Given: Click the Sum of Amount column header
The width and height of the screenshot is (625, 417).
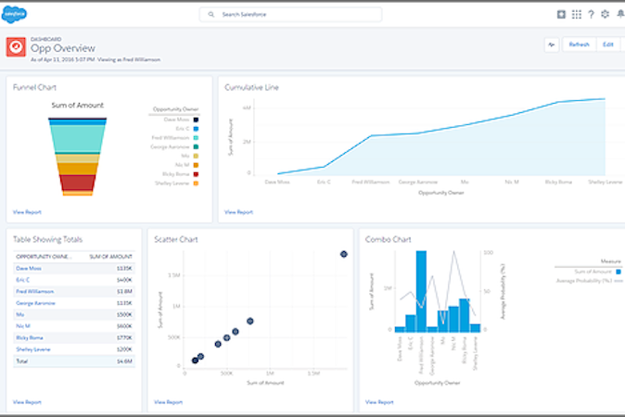Looking at the screenshot, I should coord(110,257).
